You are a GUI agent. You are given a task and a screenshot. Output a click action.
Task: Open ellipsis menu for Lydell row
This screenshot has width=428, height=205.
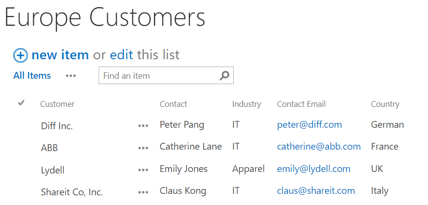click(x=143, y=170)
